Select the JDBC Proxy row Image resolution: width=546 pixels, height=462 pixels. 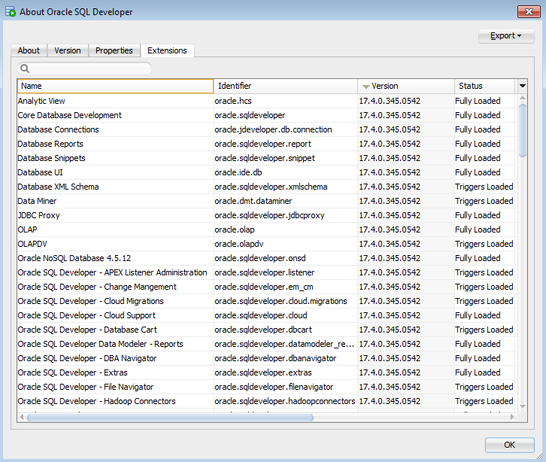(266, 215)
